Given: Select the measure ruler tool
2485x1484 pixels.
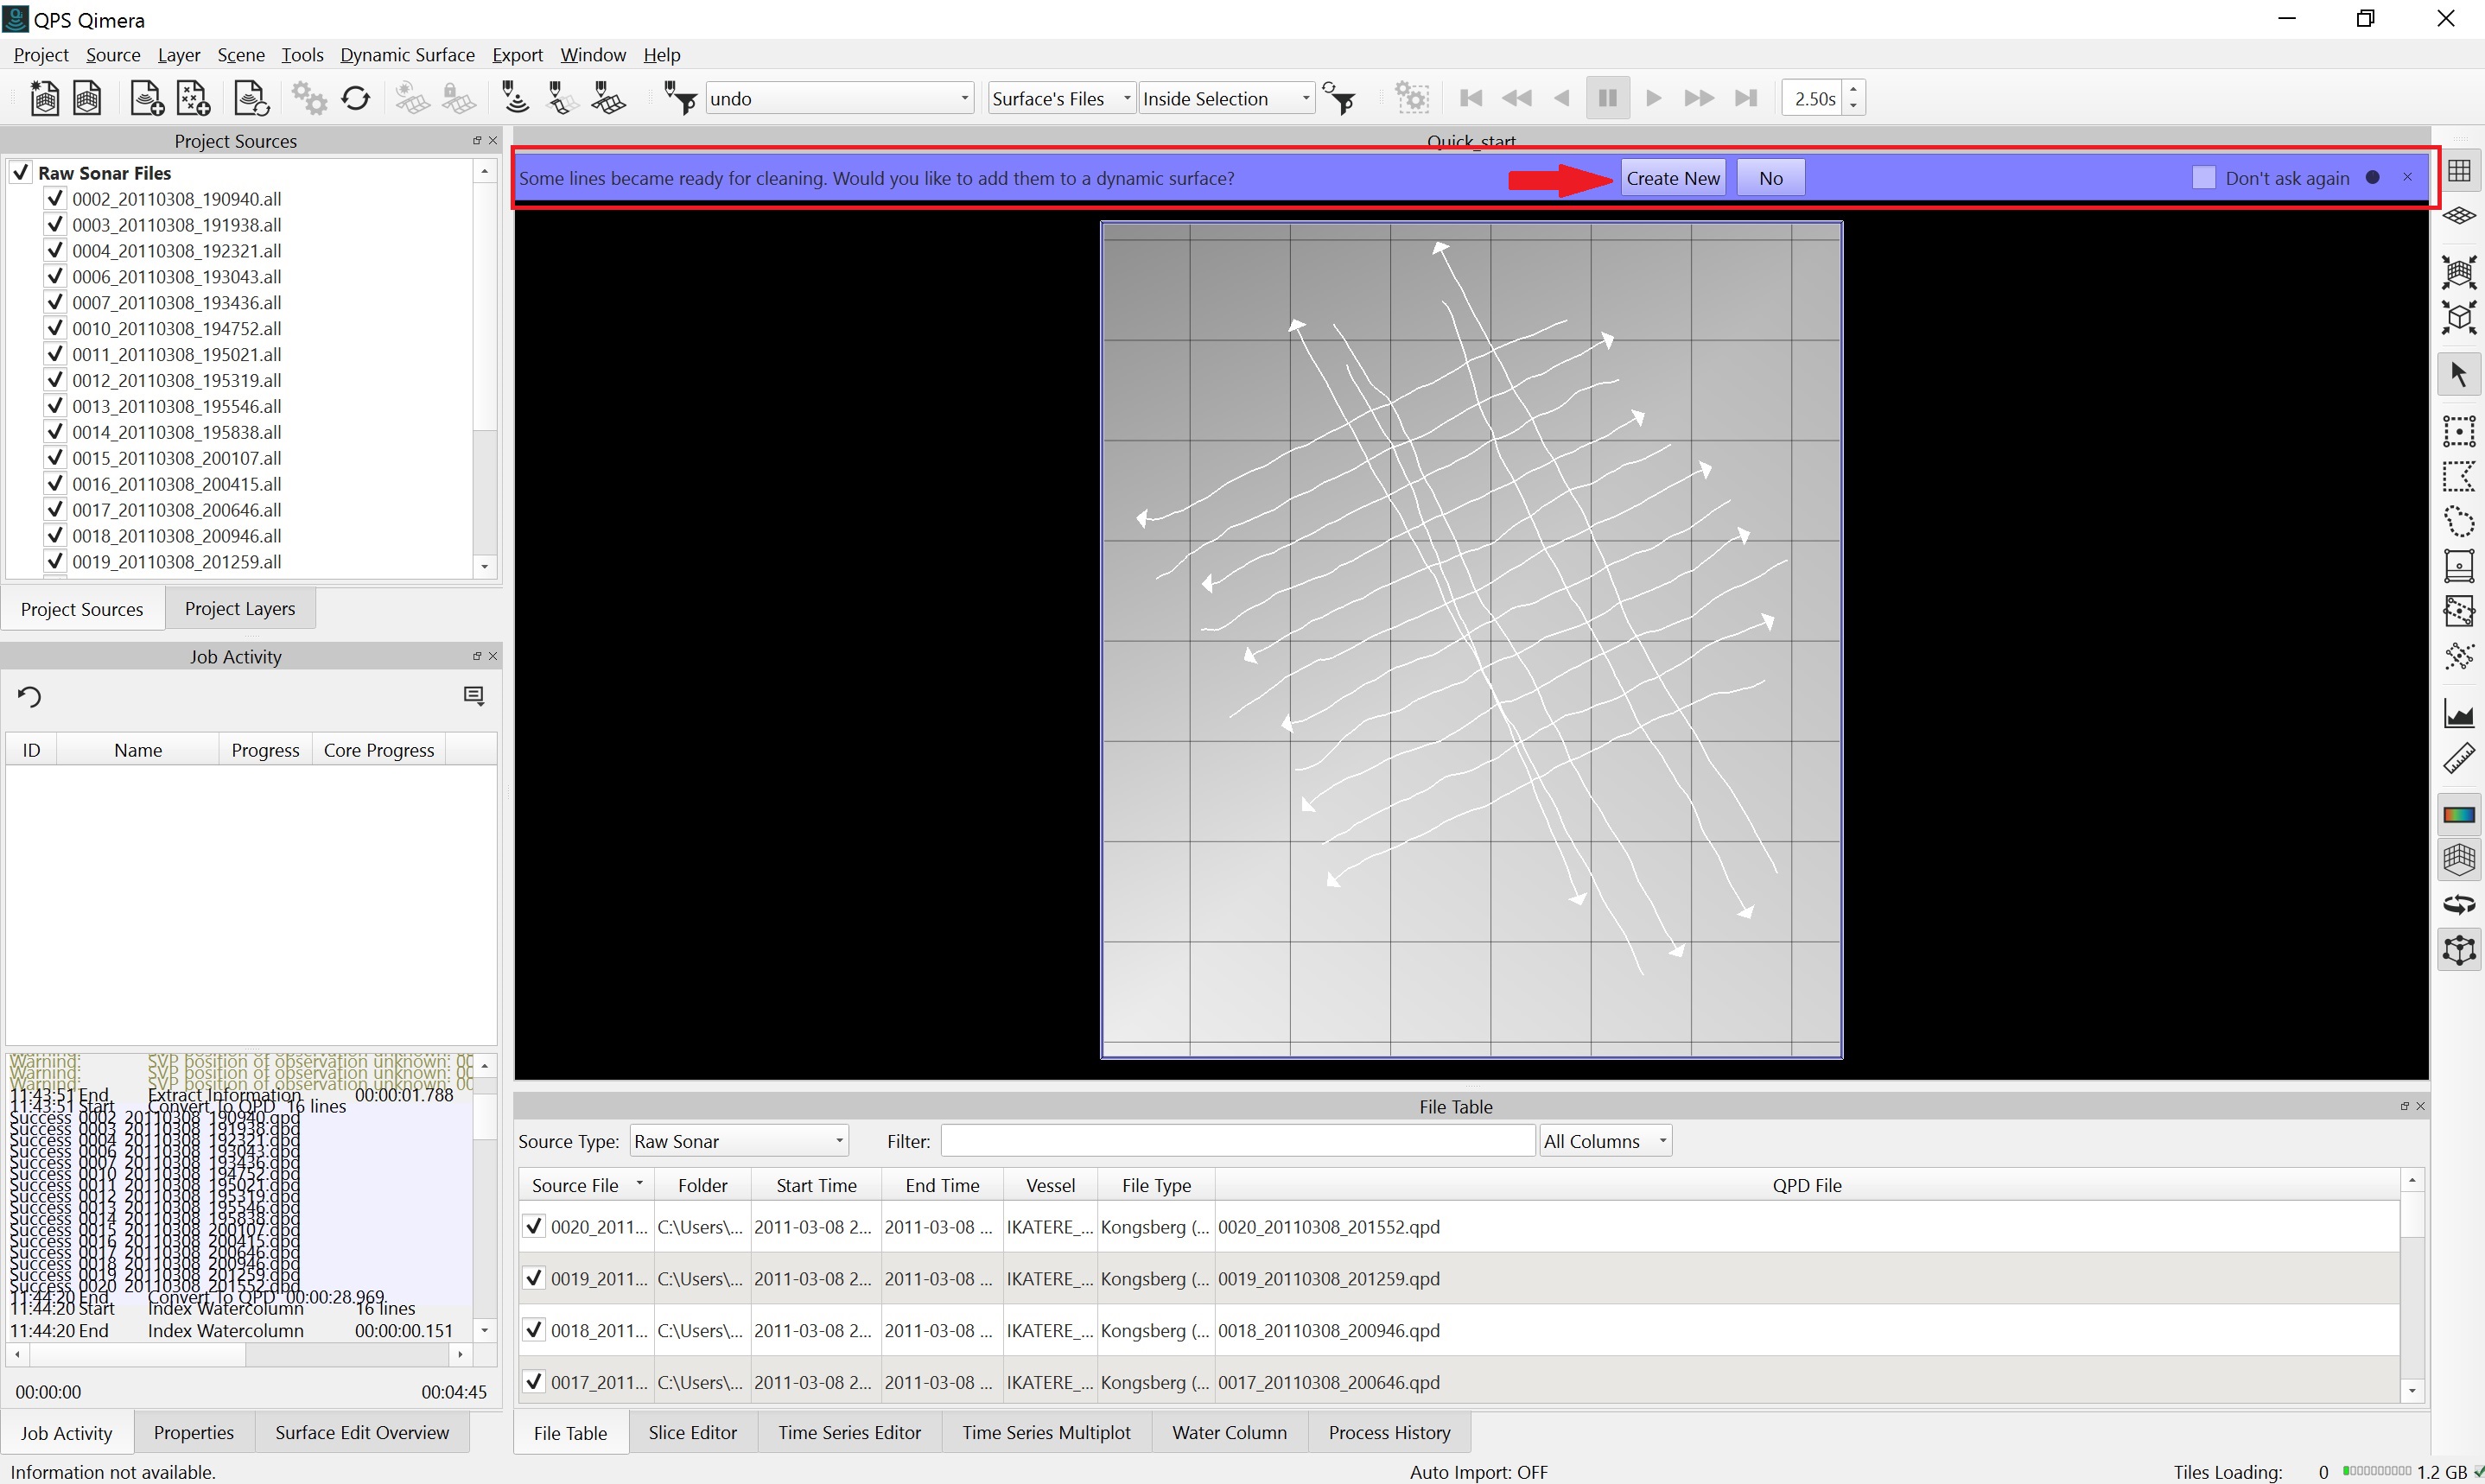Looking at the screenshot, I should coord(2459,759).
